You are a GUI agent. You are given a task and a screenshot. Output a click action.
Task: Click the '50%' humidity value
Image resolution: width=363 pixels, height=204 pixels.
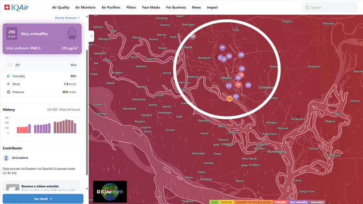tap(74, 76)
